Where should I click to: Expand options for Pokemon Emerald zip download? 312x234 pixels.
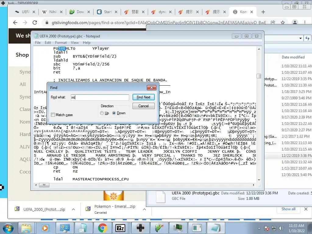(x=144, y=209)
